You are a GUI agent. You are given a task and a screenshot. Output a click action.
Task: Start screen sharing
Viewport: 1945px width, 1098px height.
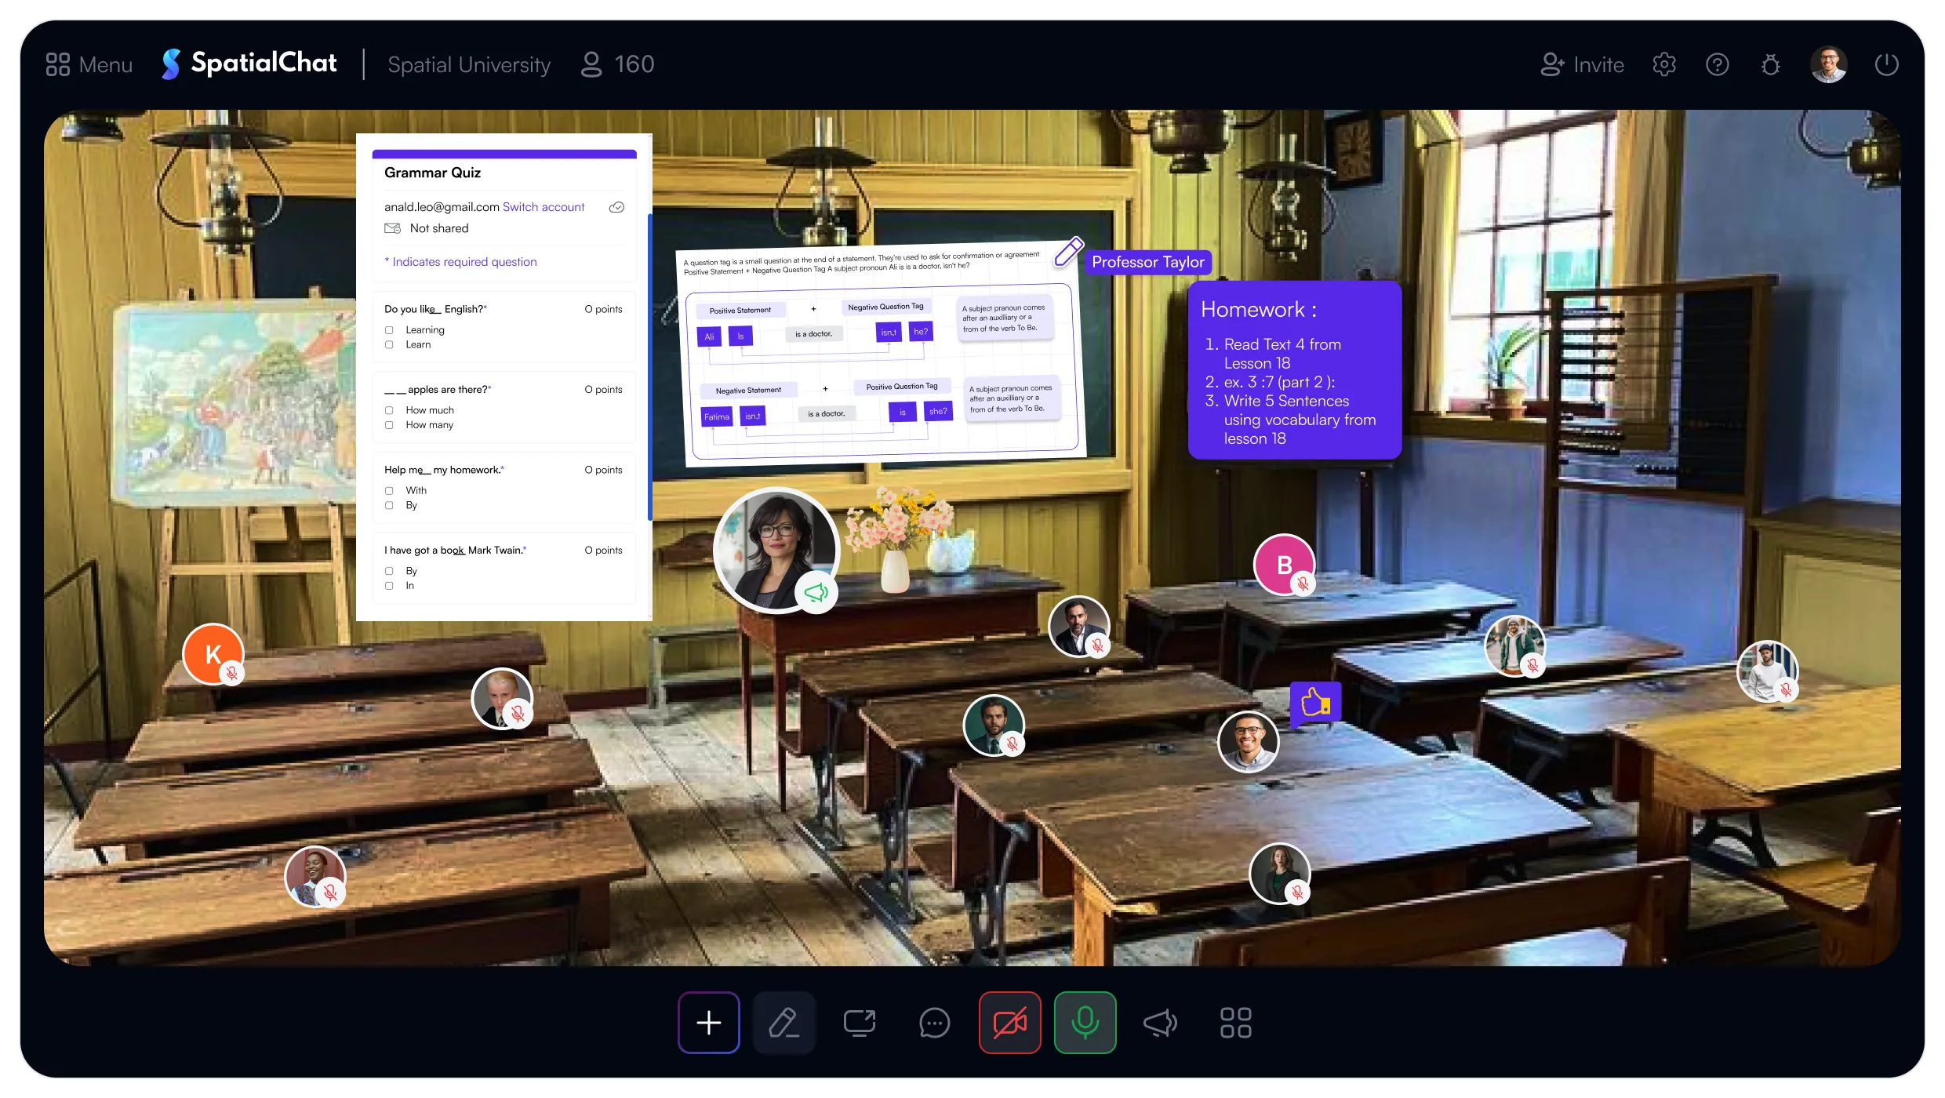859,1023
